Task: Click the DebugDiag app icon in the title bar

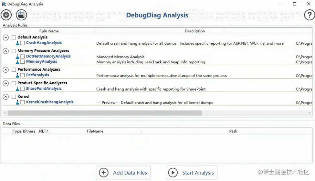Action: (4, 4)
